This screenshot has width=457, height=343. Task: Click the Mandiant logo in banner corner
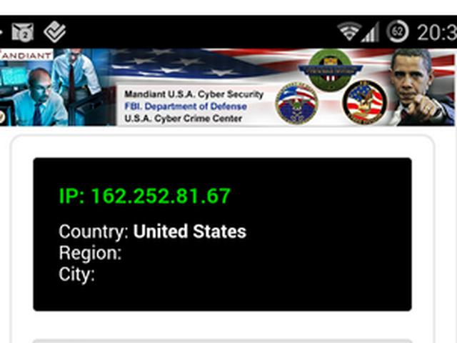click(26, 55)
